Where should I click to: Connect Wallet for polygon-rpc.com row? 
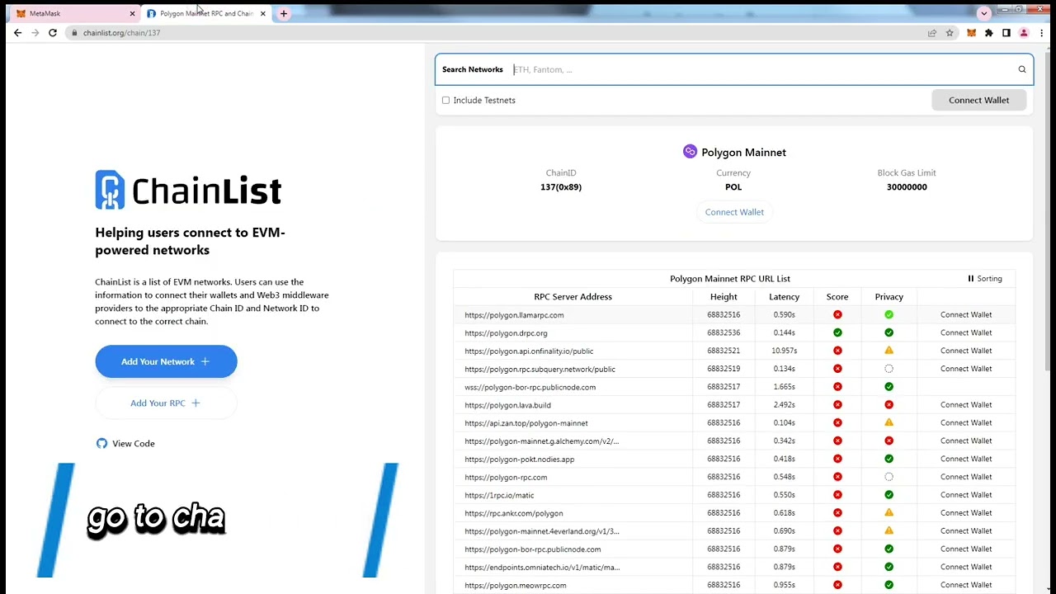click(x=966, y=477)
